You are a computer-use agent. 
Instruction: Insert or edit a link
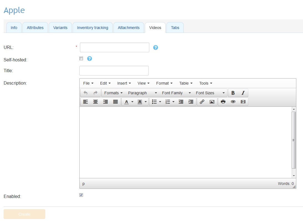[202, 102]
